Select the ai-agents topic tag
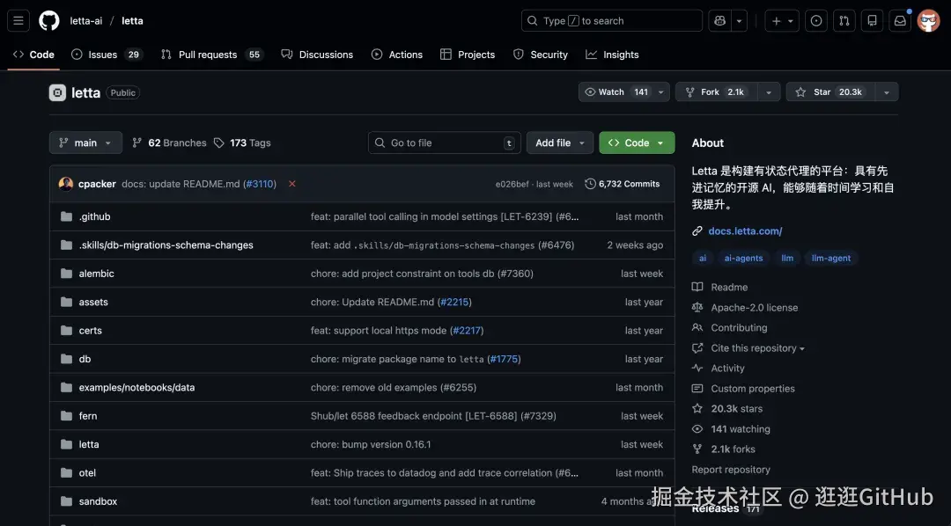Image resolution: width=951 pixels, height=526 pixels. [x=743, y=258]
